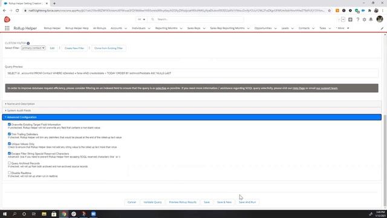The width and height of the screenshot is (387, 218).
Task: Click Clone from Existing Filter
Action: click(x=109, y=48)
